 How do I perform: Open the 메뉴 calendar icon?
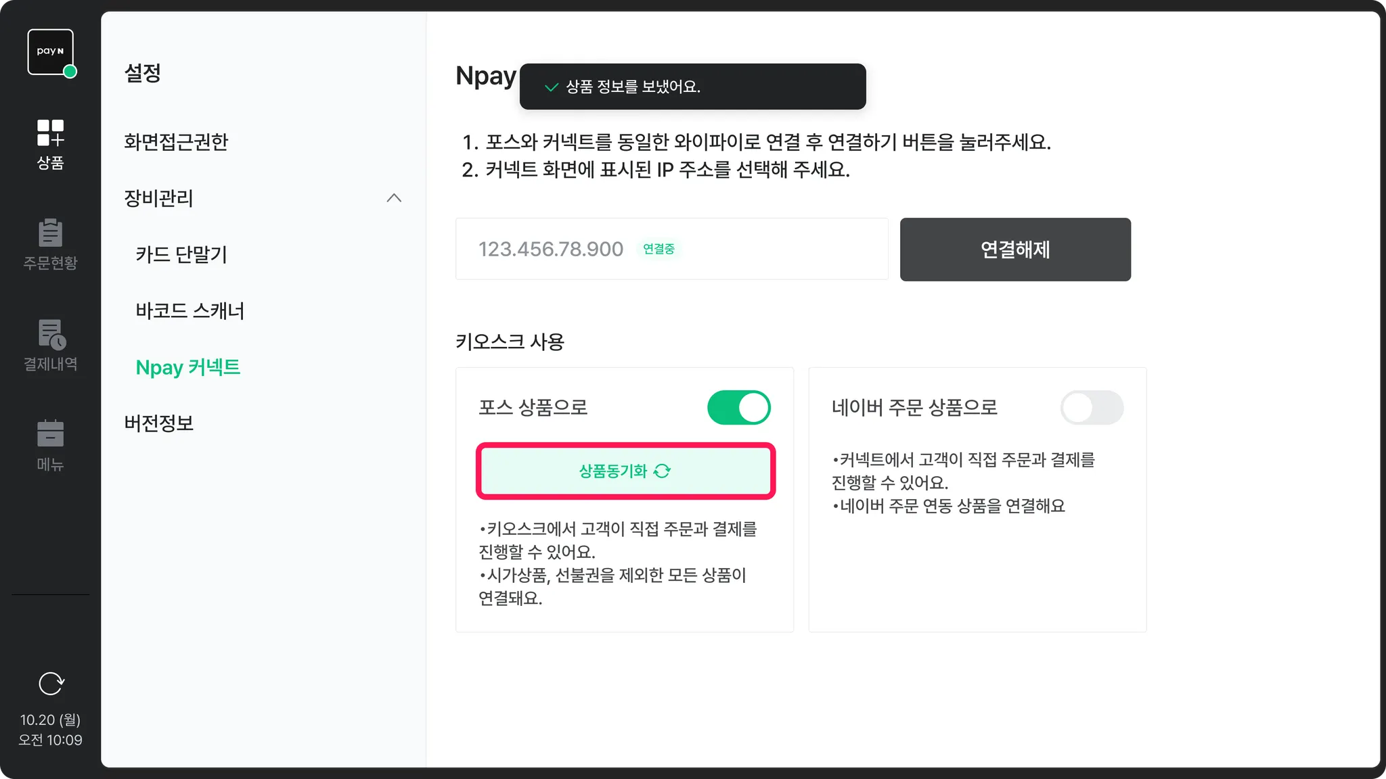click(x=50, y=434)
